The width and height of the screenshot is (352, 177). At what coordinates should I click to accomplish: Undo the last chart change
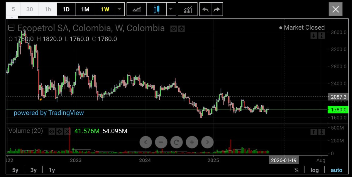tap(205, 9)
